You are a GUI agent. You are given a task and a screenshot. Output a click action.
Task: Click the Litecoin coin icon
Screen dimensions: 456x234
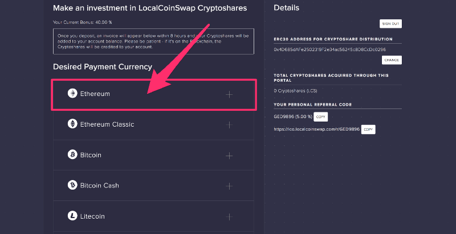click(72, 216)
